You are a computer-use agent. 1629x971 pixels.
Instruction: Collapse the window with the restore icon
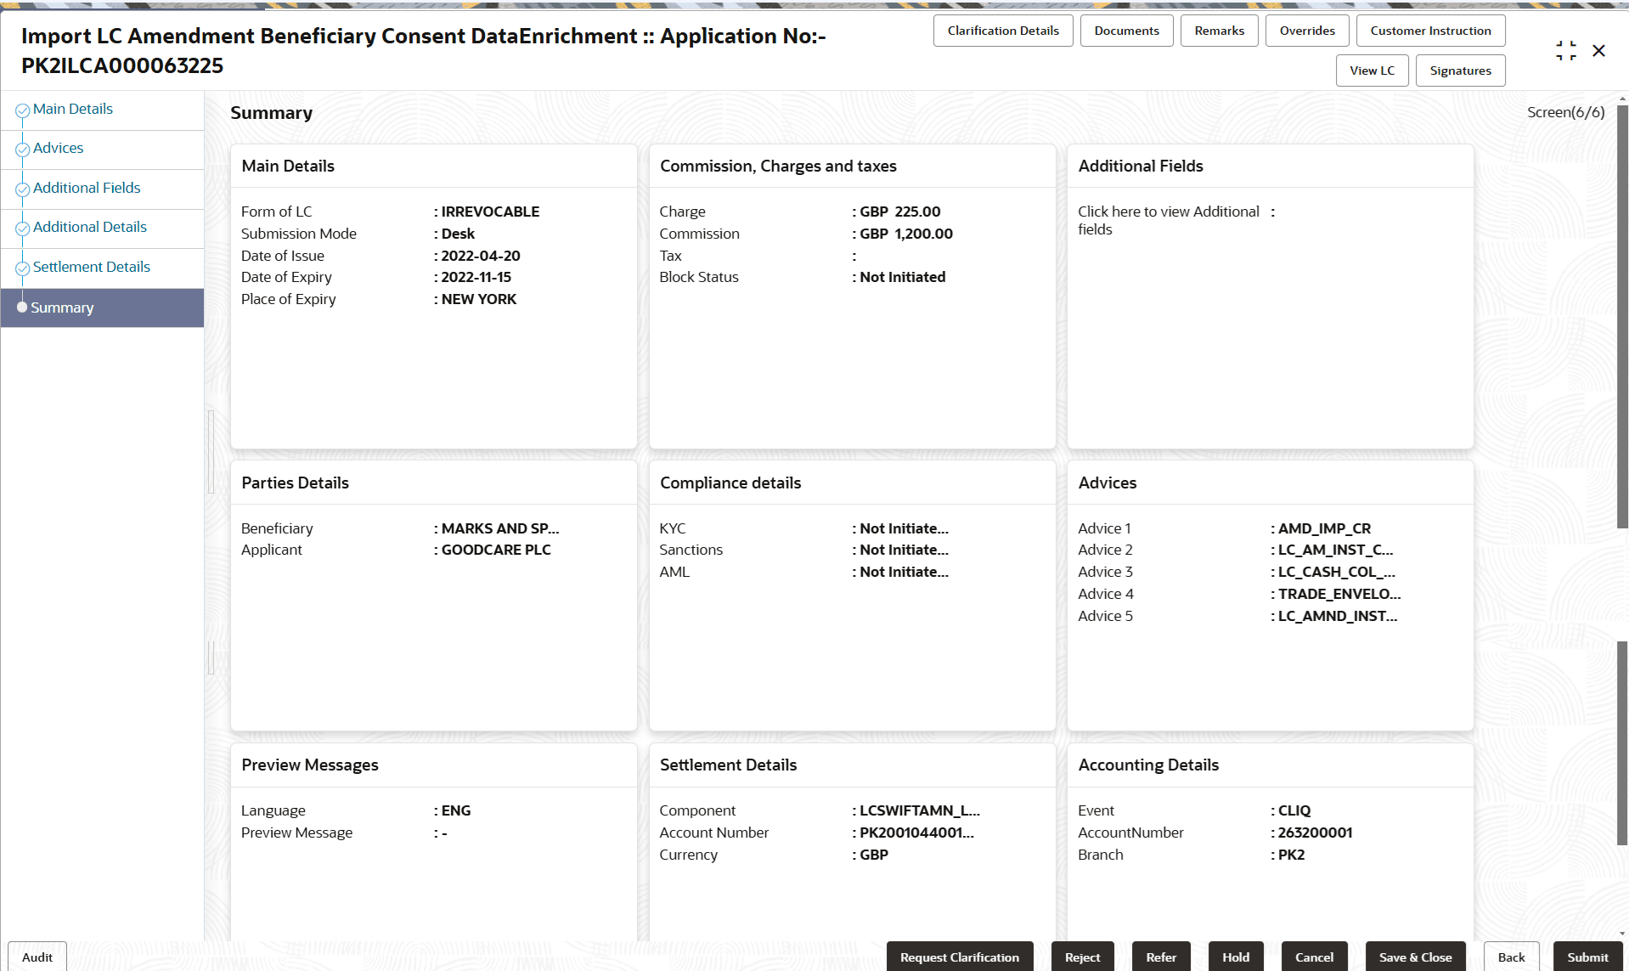(x=1566, y=51)
